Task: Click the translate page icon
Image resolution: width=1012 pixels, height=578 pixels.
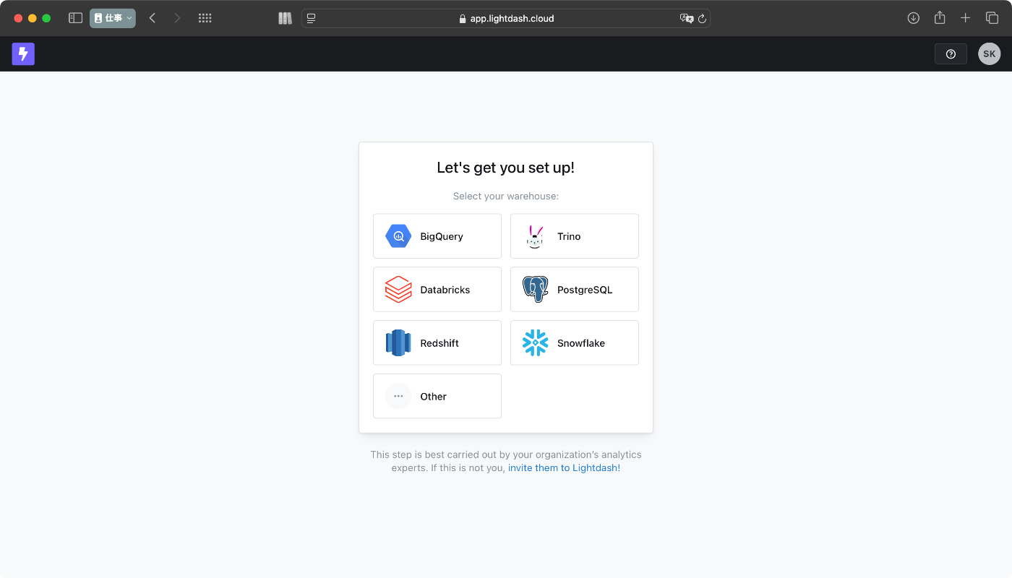Action: tap(686, 19)
